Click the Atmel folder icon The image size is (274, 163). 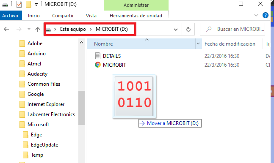tap(22, 64)
